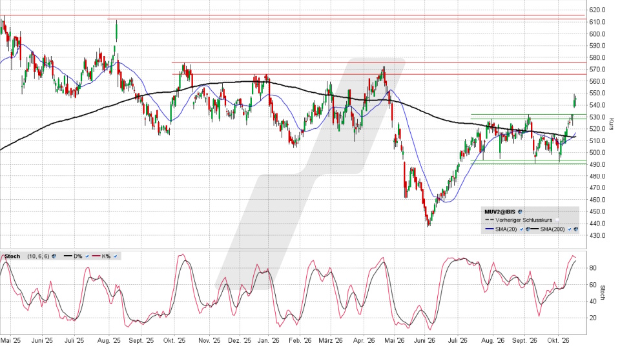Click the MUV2@IBIS legend label
This screenshot has height=348, width=620.
click(500, 212)
